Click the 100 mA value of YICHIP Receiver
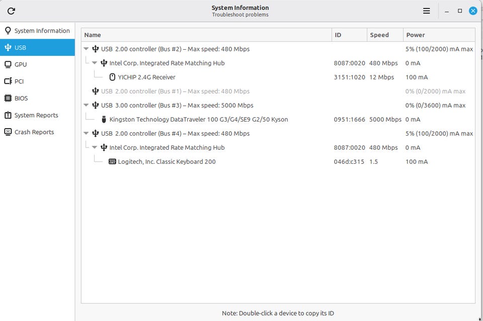The height and width of the screenshot is (321, 483). (417, 77)
